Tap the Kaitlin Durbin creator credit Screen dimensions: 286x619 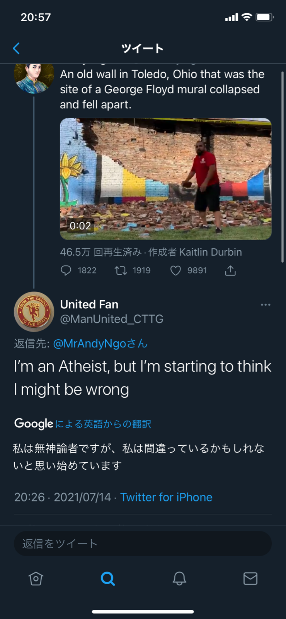pyautogui.click(x=211, y=252)
